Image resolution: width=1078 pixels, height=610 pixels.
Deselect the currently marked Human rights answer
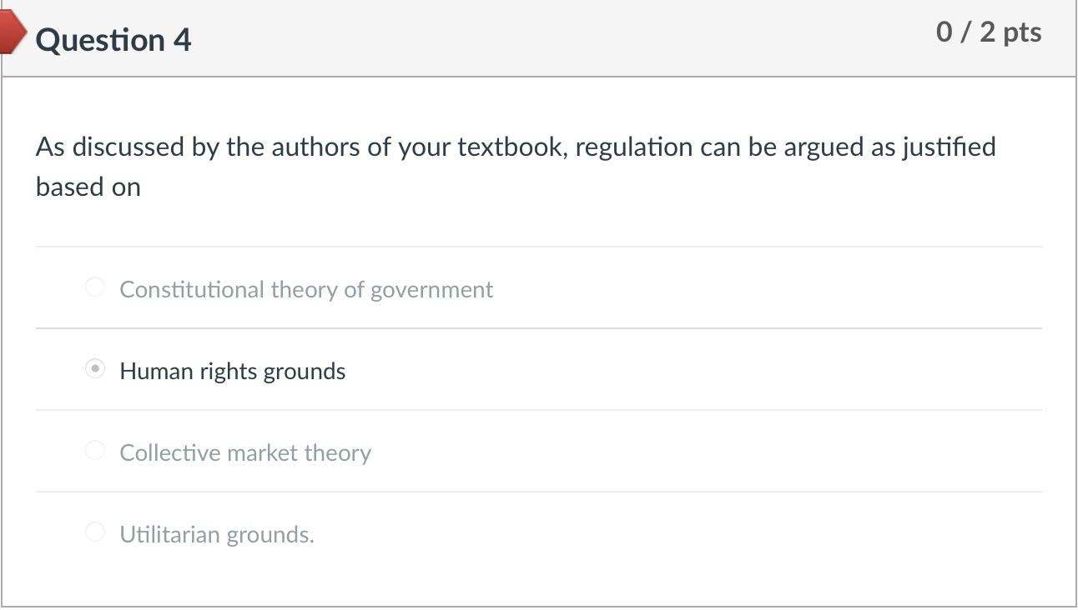click(x=94, y=368)
